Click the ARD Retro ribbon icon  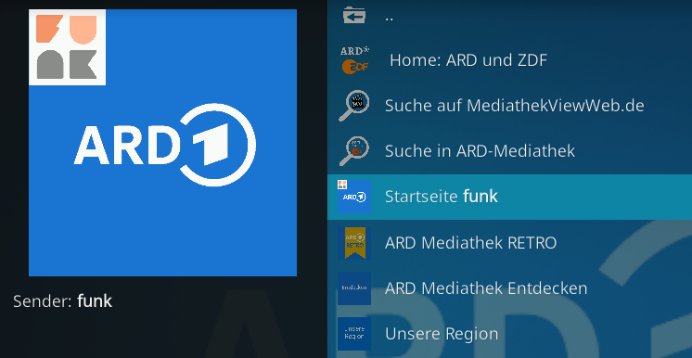354,242
